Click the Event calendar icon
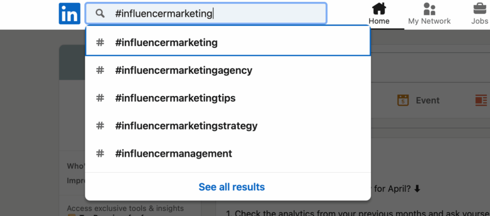Image resolution: width=490 pixels, height=216 pixels. pos(403,101)
